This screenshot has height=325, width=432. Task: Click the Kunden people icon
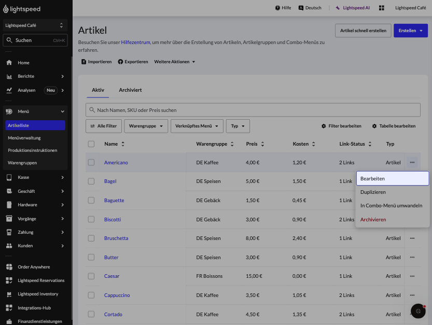click(9, 246)
